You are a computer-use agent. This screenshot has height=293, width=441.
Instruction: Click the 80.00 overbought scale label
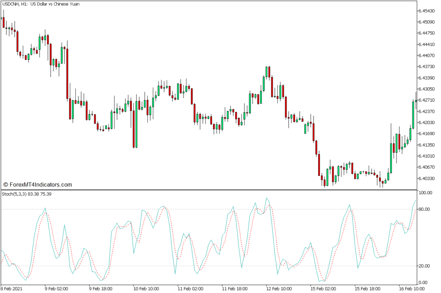point(425,210)
